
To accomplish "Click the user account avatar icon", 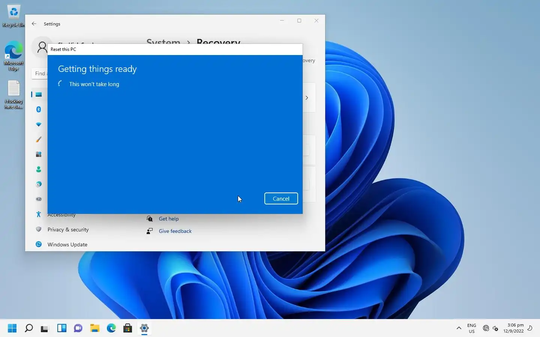I will coord(42,48).
